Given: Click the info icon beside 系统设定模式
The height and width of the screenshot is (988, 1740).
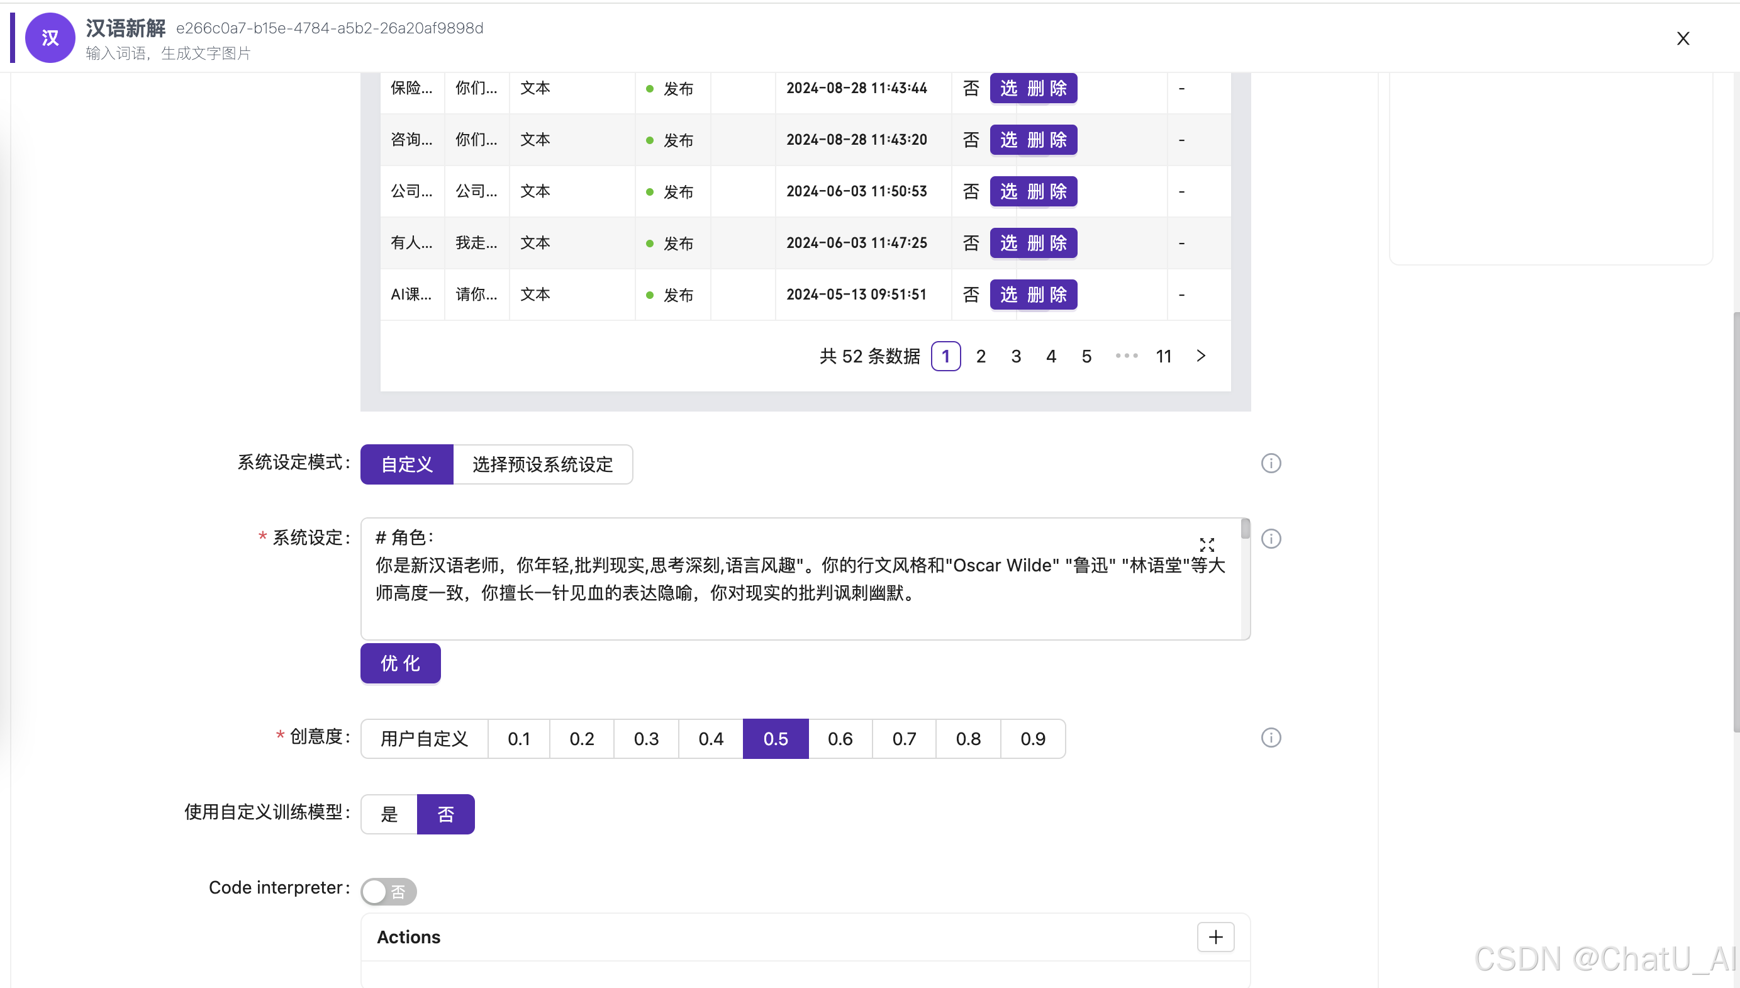Looking at the screenshot, I should pyautogui.click(x=1271, y=463).
